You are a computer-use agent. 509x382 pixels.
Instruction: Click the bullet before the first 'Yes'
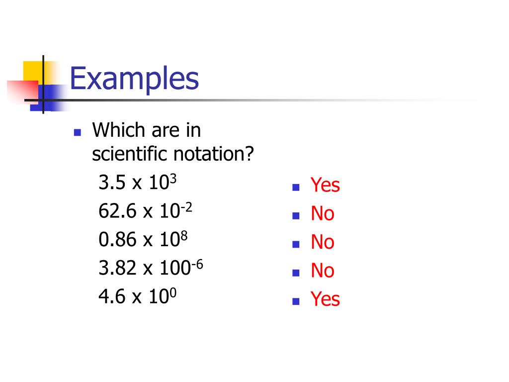coord(296,188)
